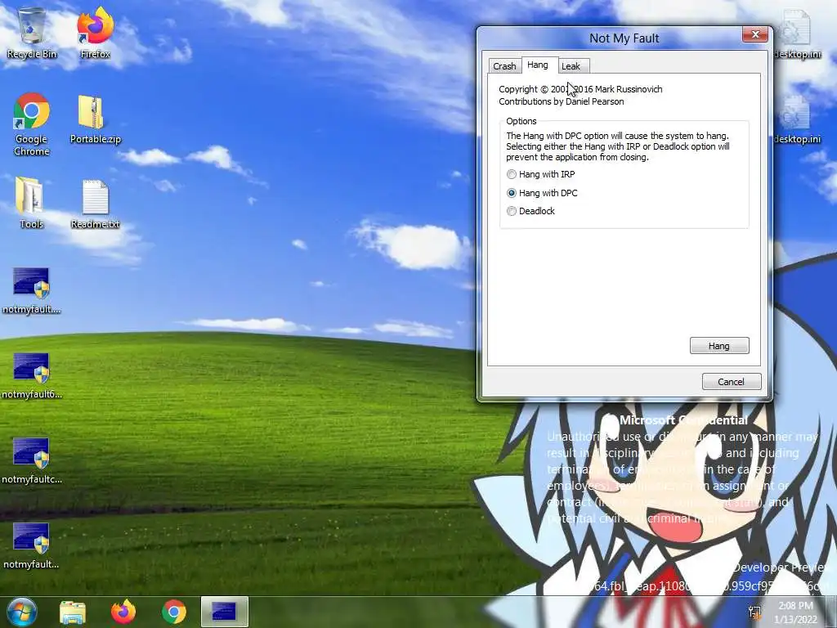This screenshot has height=628, width=837.
Task: Open the Recycle Bin desktop icon
Action: (x=32, y=32)
